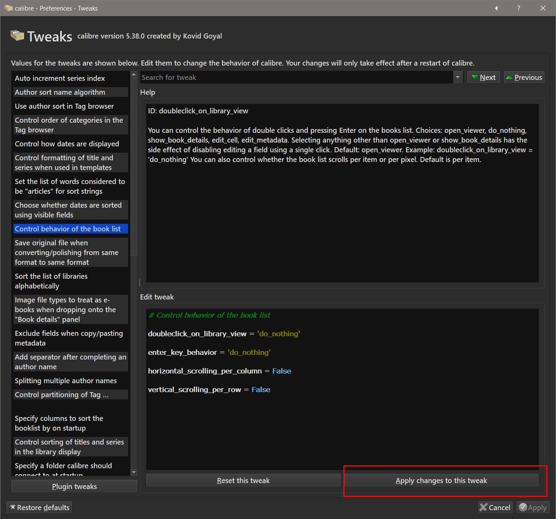Click the Tweaks header icon
Image resolution: width=556 pixels, height=519 pixels.
[x=17, y=36]
